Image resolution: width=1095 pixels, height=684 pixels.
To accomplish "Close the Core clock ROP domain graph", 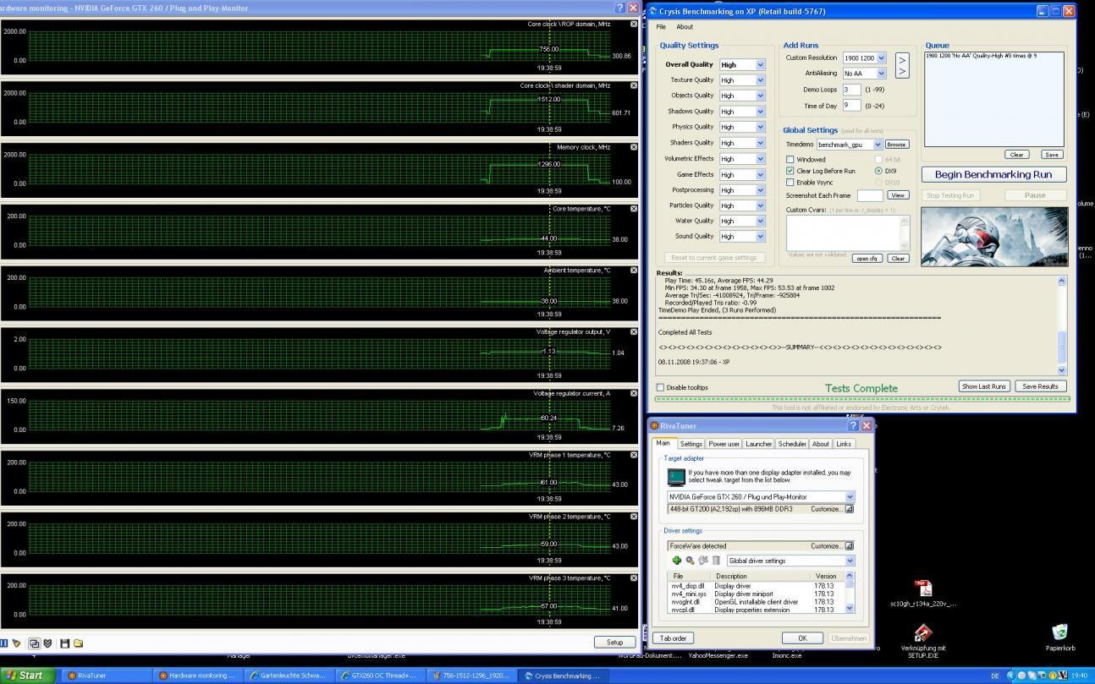I will 634,24.
